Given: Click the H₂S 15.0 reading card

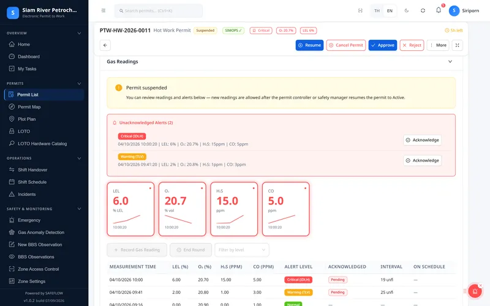Looking at the screenshot, I should pos(234,209).
